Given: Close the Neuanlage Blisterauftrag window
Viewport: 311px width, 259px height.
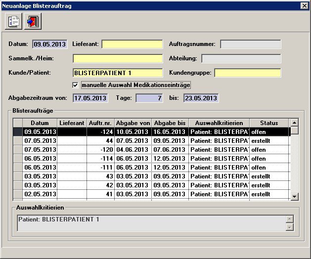Looking at the screenshot, I should 305,5.
